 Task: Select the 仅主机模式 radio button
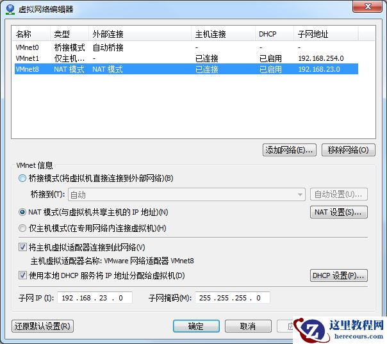point(22,228)
